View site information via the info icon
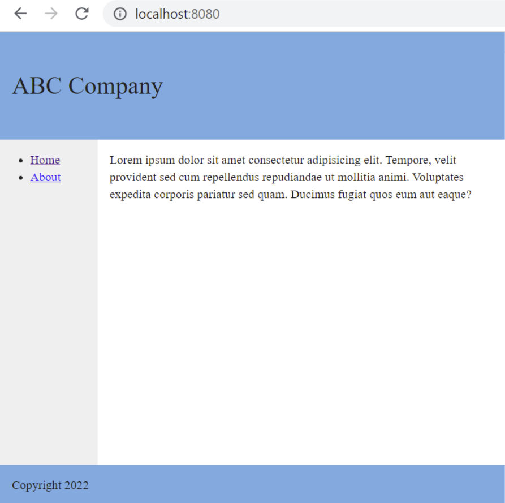 tap(120, 14)
